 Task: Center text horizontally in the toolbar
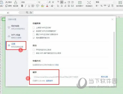pyautogui.click(x=62, y=6)
